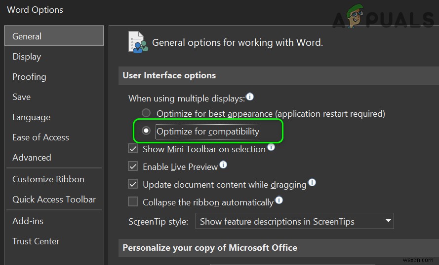Select the Ease of Access category
439x265 pixels.
(x=40, y=137)
